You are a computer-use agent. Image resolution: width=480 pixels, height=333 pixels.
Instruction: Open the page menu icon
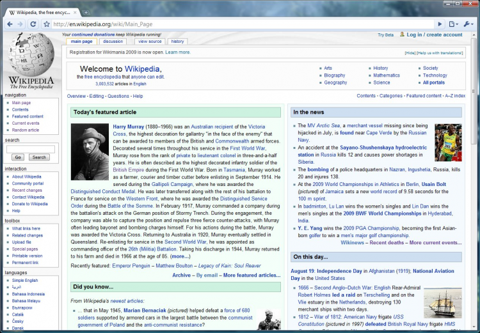pos(453,24)
